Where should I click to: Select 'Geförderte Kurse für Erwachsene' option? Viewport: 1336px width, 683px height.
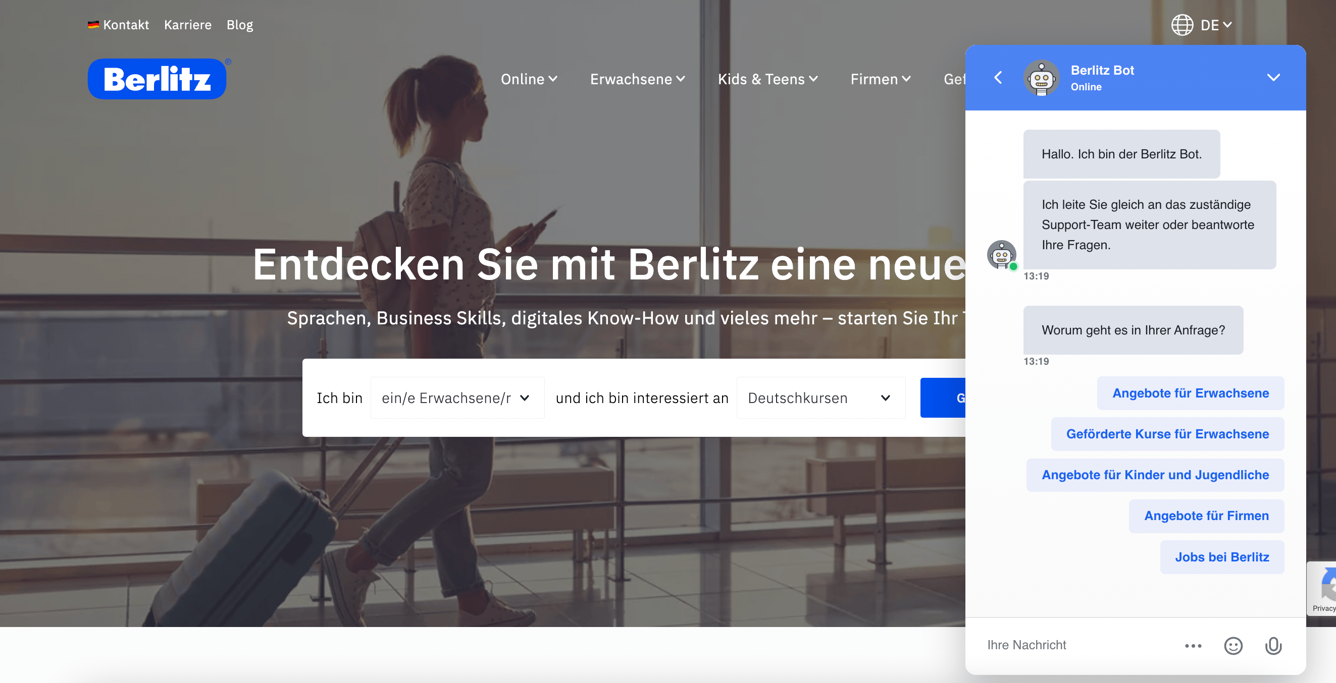[x=1167, y=434]
